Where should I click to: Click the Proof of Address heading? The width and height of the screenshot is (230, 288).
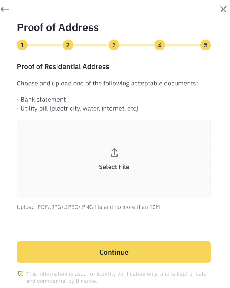(x=58, y=27)
